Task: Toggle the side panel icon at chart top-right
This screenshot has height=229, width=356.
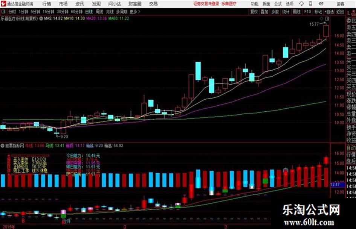Action: (x=327, y=18)
